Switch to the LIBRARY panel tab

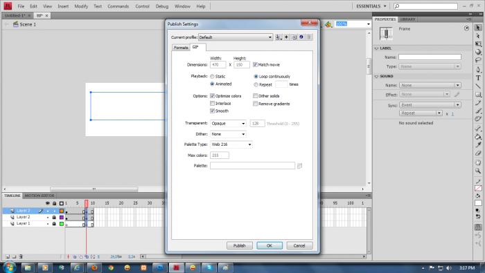[407, 19]
